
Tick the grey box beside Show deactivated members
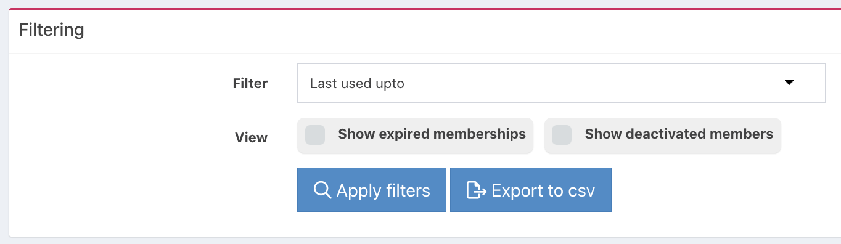(562, 134)
